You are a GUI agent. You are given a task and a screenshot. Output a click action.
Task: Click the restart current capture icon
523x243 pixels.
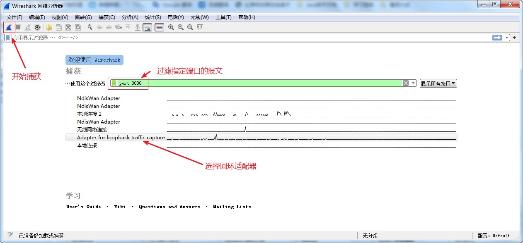pos(28,27)
